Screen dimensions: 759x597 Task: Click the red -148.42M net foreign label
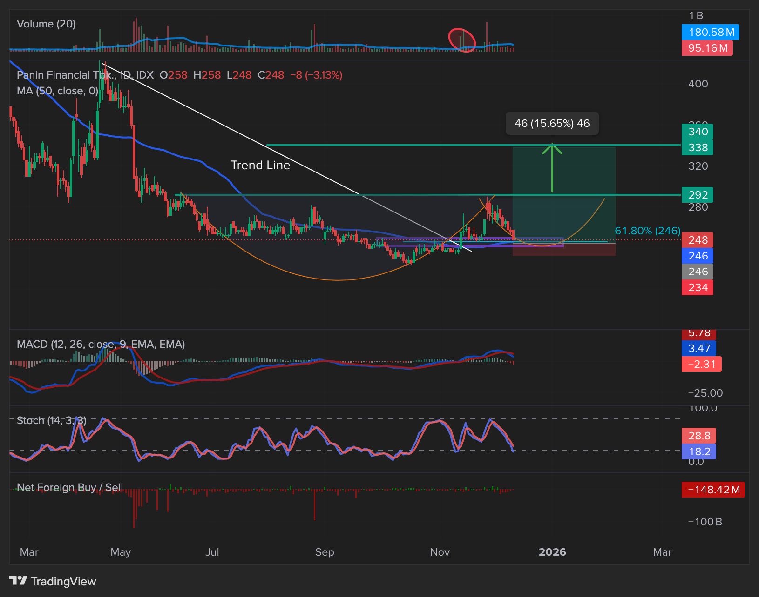713,490
